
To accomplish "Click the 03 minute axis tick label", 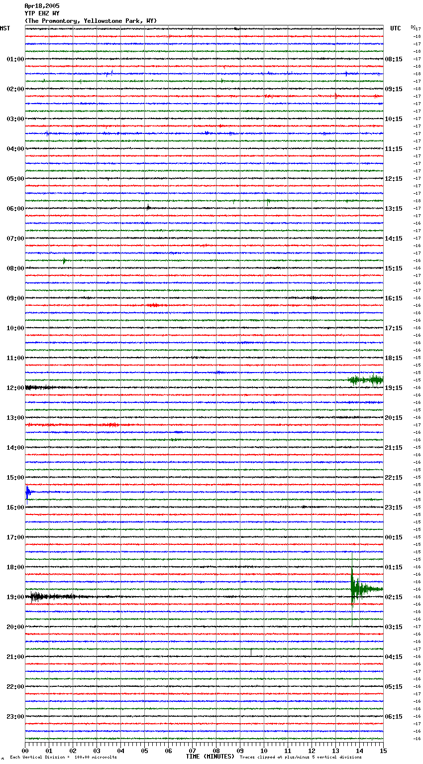I will (x=97, y=751).
